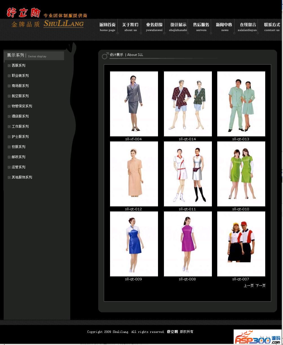Go to next page with 下一页

click(x=260, y=286)
